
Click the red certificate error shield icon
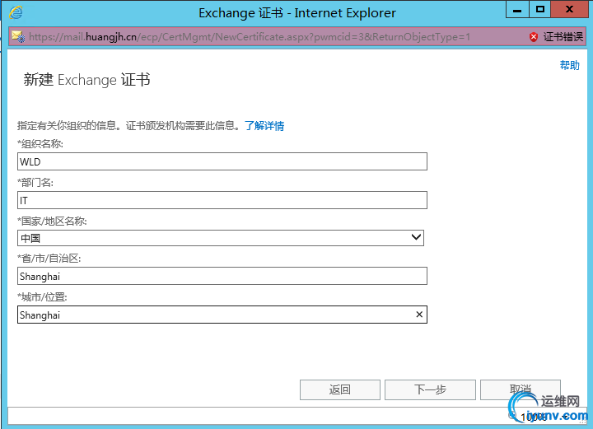point(534,37)
